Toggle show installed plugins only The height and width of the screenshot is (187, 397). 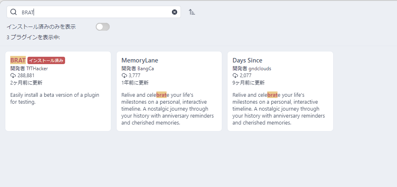point(103,27)
